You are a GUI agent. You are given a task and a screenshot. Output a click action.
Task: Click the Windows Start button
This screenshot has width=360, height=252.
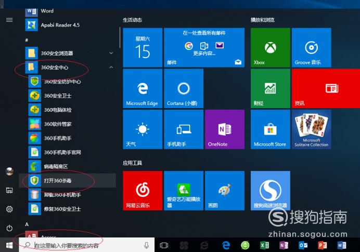[x=9, y=245]
